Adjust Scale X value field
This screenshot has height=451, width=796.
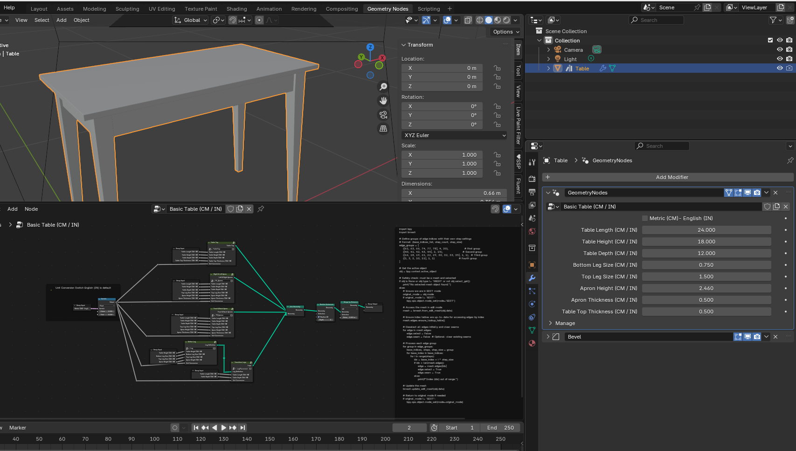point(442,155)
